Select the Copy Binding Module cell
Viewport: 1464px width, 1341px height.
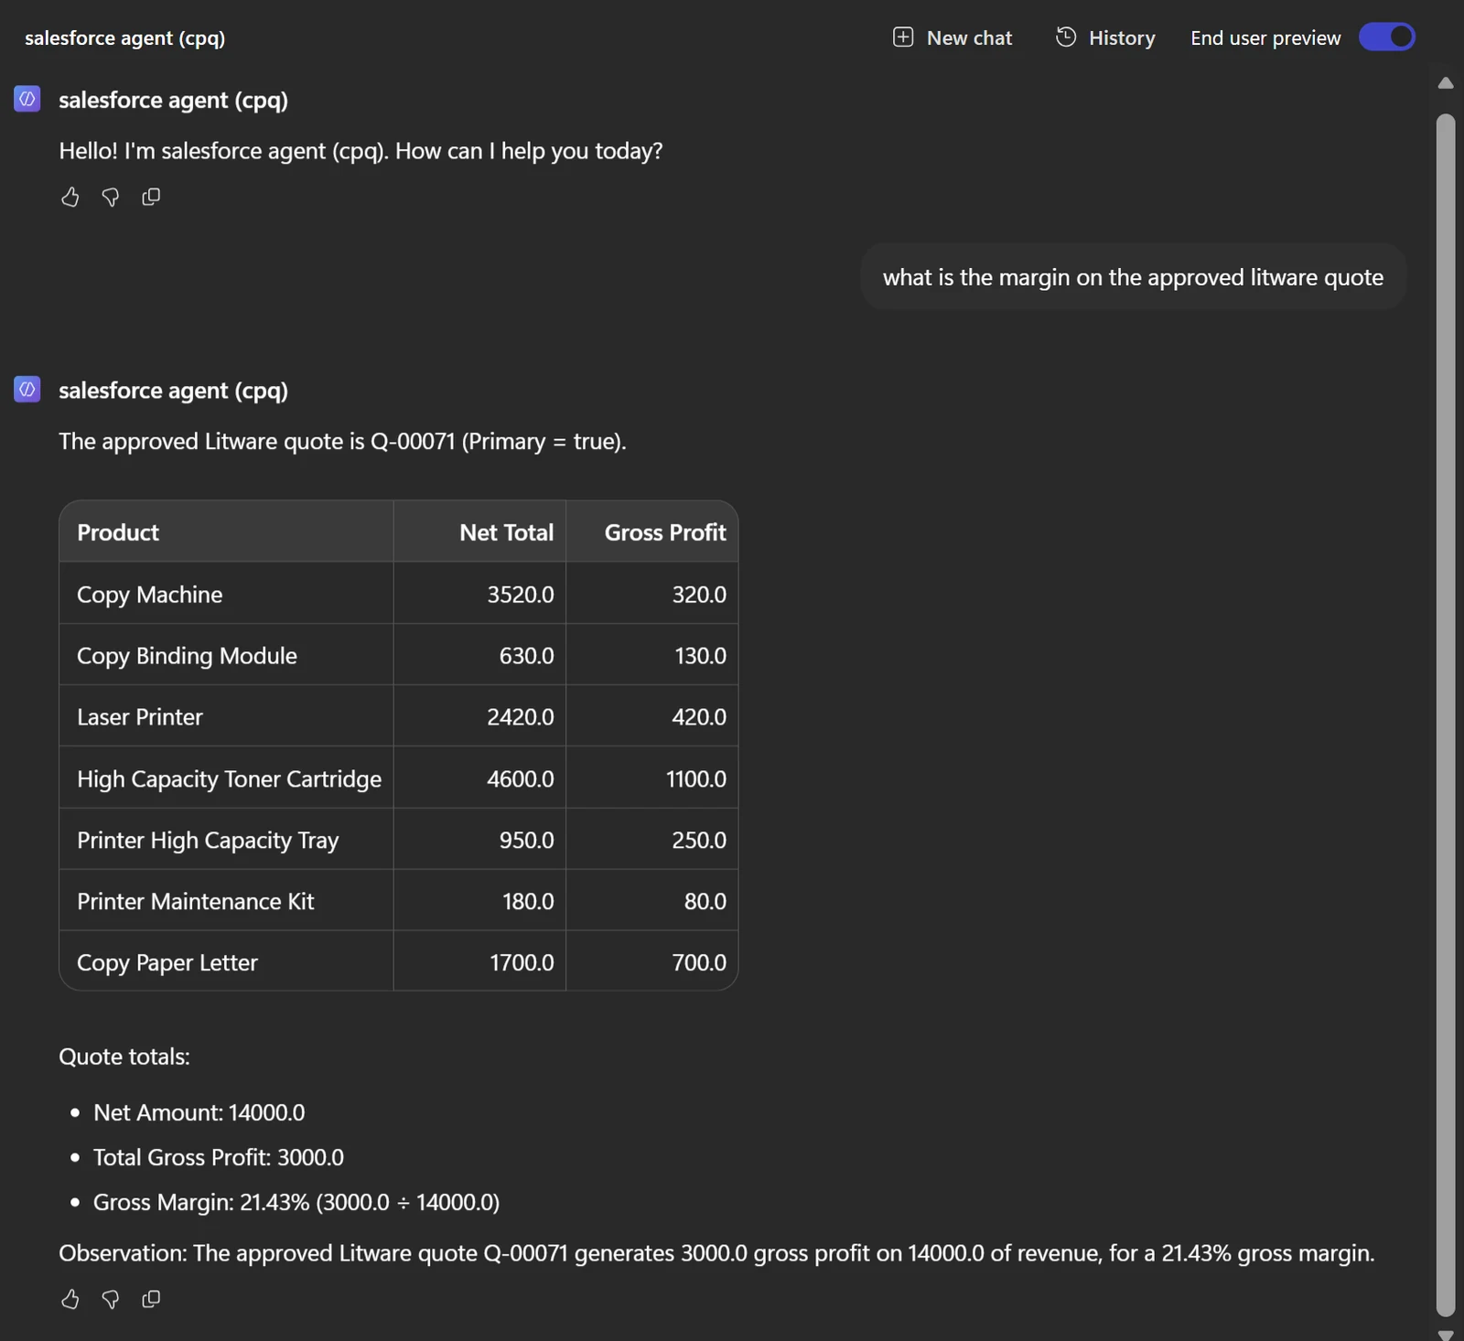coord(227,655)
